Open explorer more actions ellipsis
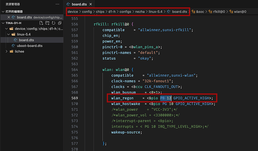The image size is (258, 151). 57,4
